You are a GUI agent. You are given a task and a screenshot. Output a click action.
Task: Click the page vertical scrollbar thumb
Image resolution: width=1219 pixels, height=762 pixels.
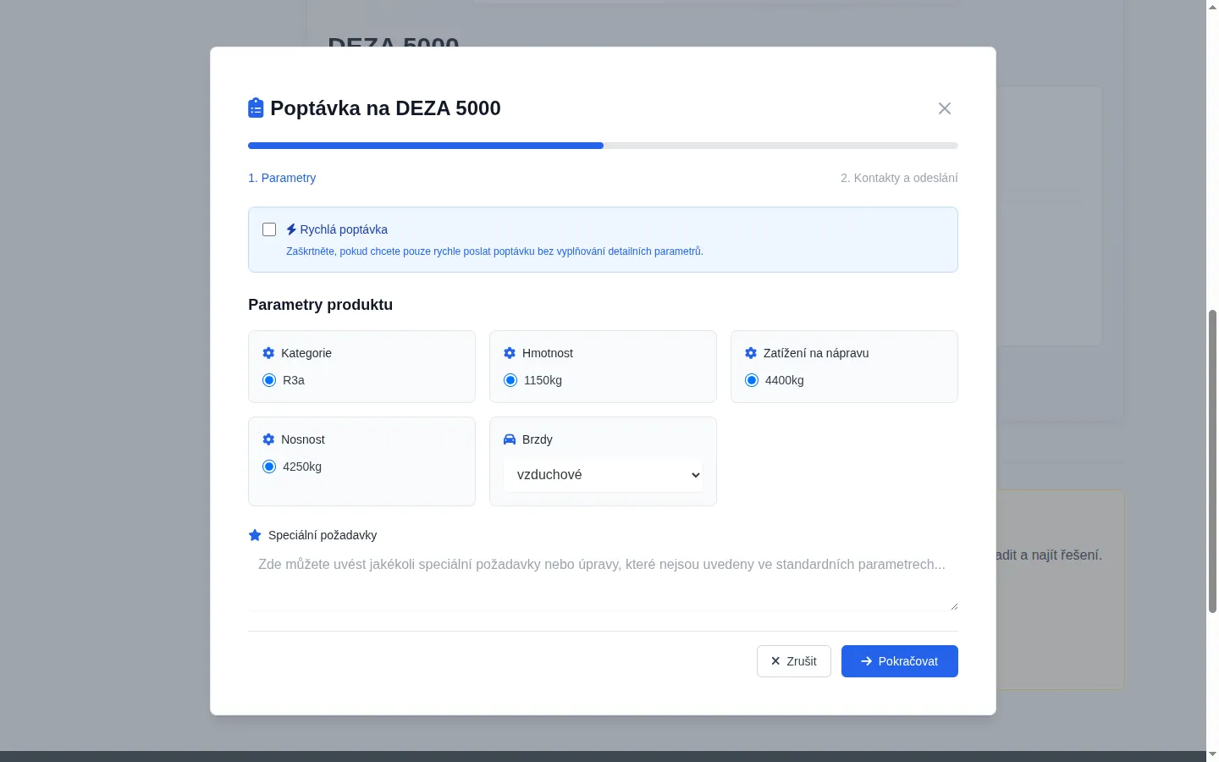[x=1212, y=461]
